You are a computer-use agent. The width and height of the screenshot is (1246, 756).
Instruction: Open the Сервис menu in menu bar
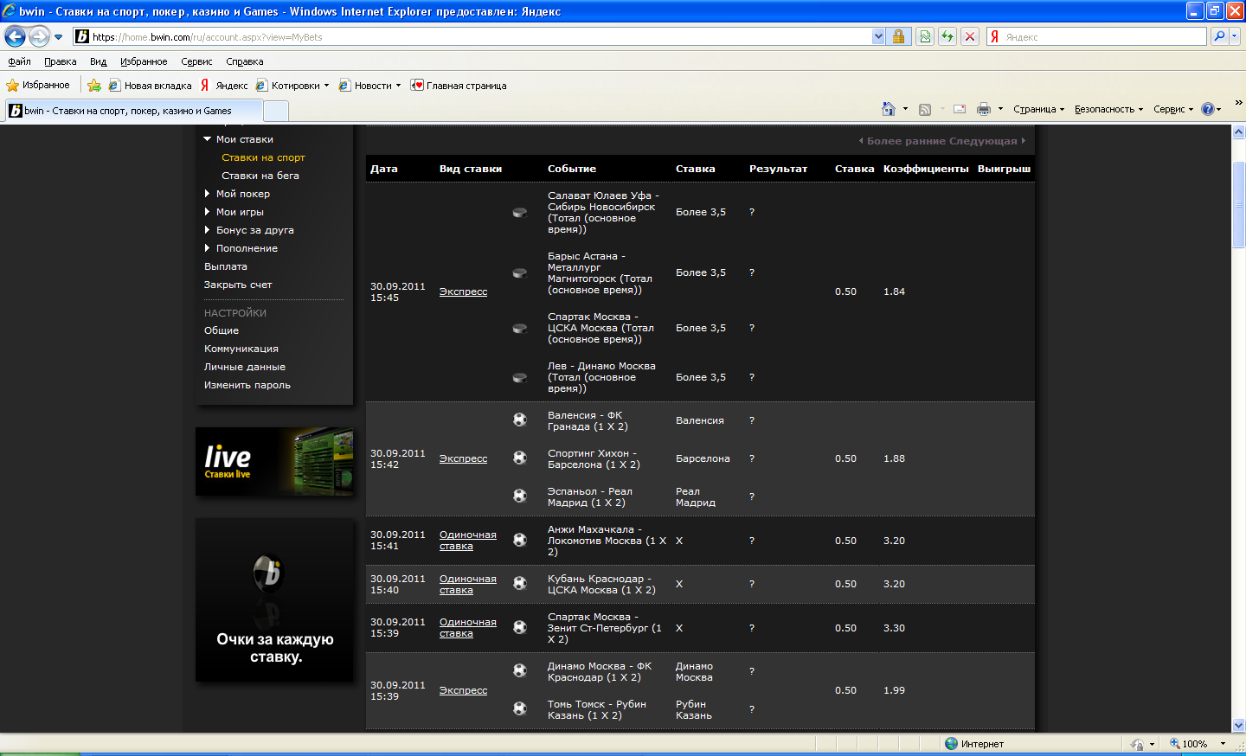(196, 61)
